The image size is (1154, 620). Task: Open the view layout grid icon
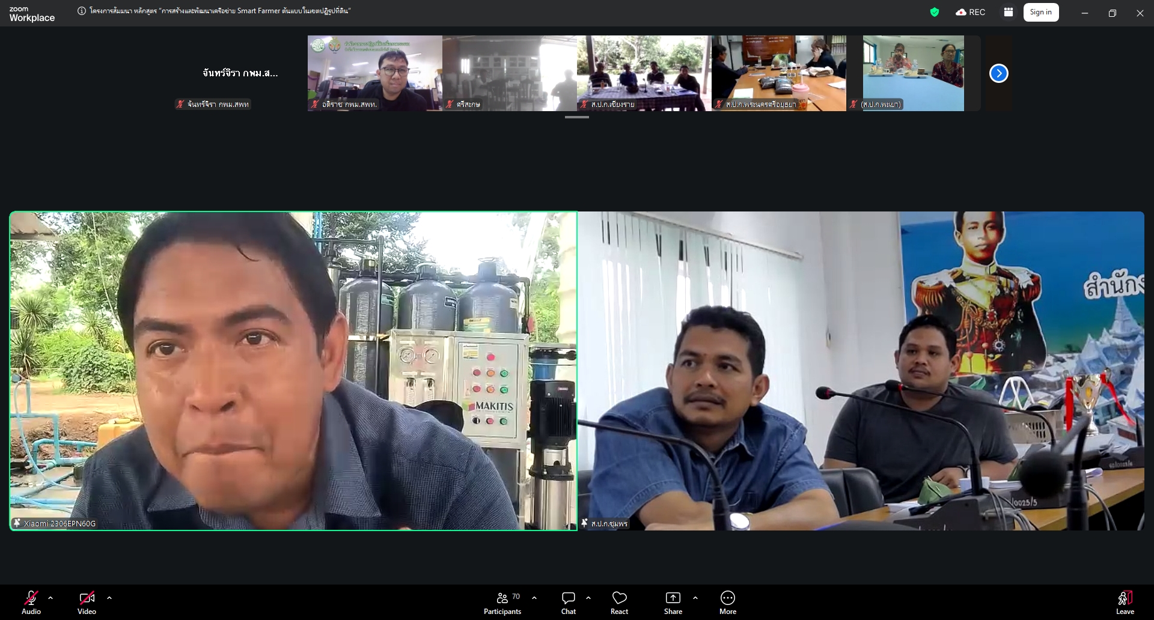click(1009, 12)
